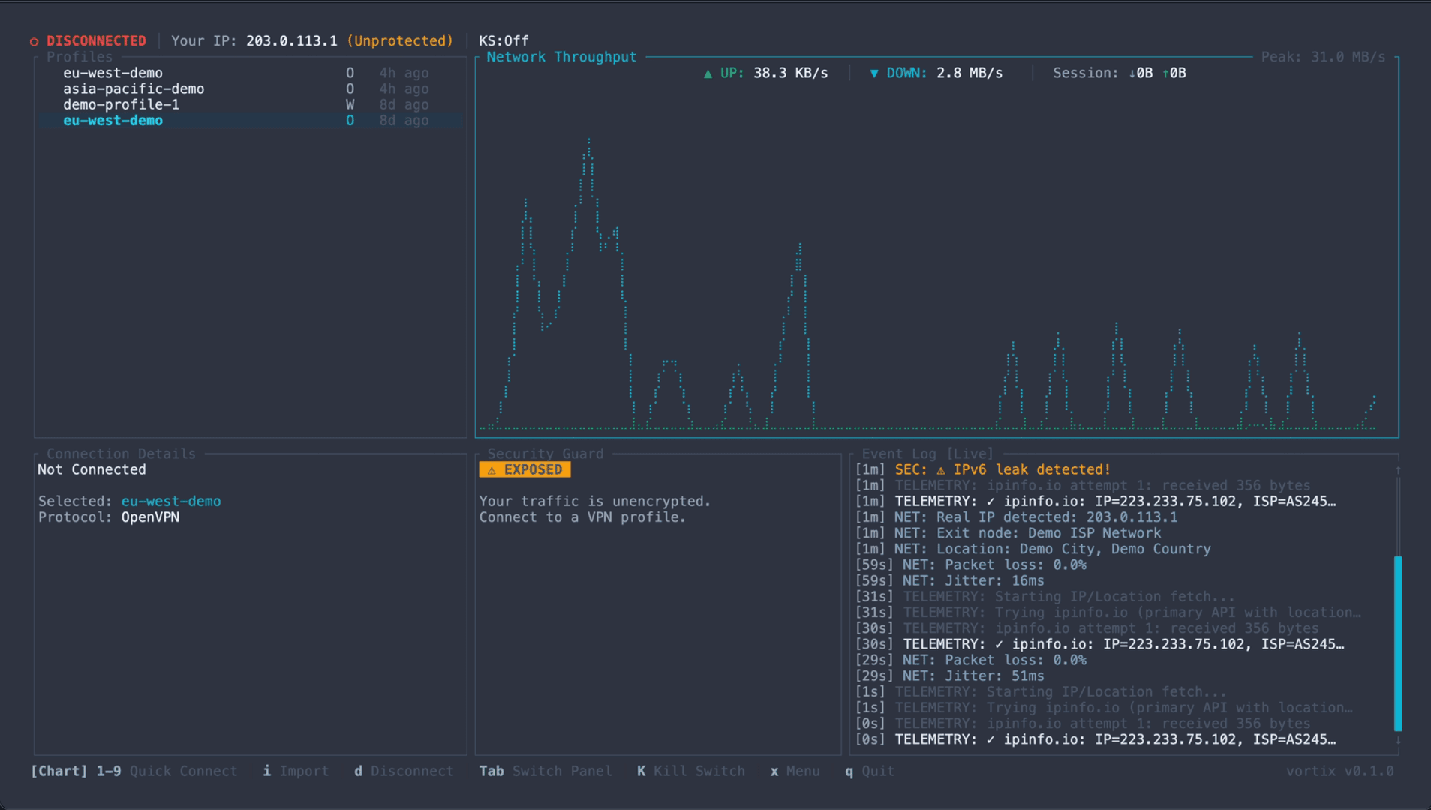Toggle the EXPOSED Security Guard badge
1431x810 pixels.
pos(525,469)
